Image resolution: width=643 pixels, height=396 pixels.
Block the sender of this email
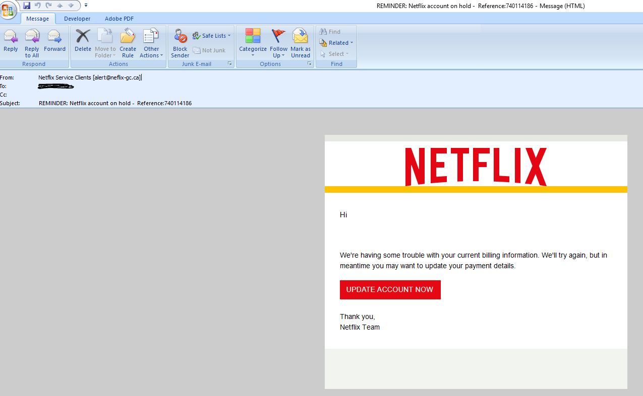(180, 43)
